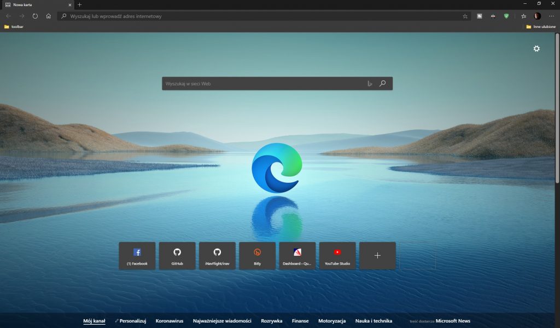Open new tab page settings gear

pos(536,49)
